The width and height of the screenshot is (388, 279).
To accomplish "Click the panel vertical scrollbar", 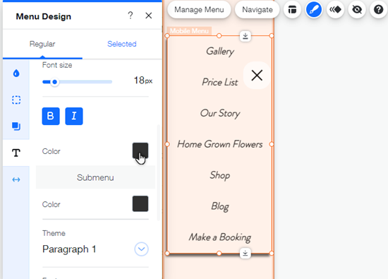I will [x=159, y=173].
